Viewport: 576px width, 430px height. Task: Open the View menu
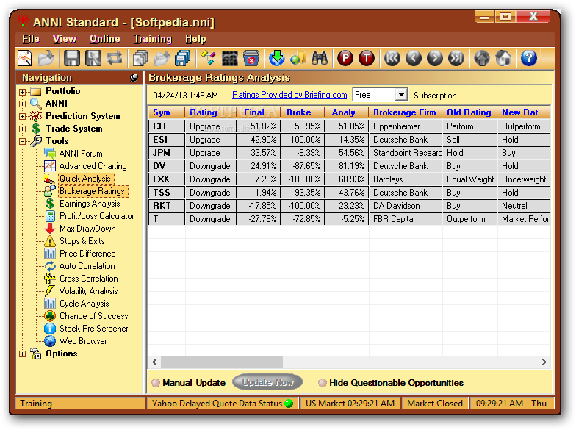[x=65, y=39]
